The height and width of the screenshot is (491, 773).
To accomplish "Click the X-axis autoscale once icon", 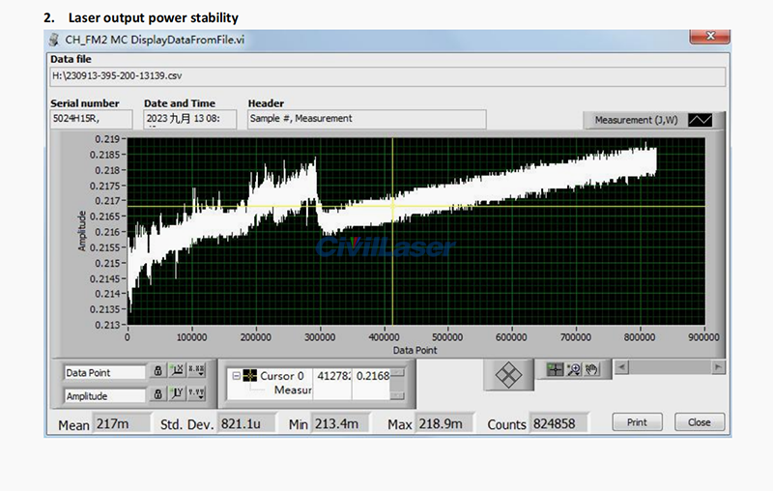I will tap(177, 371).
